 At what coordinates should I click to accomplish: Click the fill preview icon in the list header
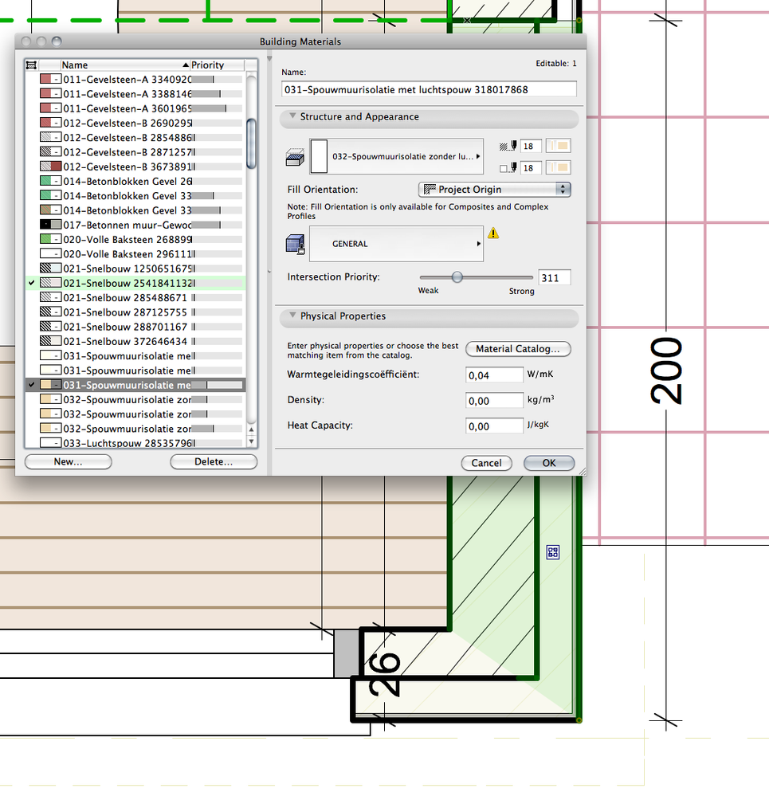click(31, 65)
